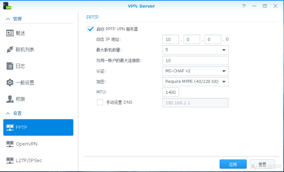Select the L2TP/IPSec settings item
The height and width of the screenshot is (172, 284).
38,160
